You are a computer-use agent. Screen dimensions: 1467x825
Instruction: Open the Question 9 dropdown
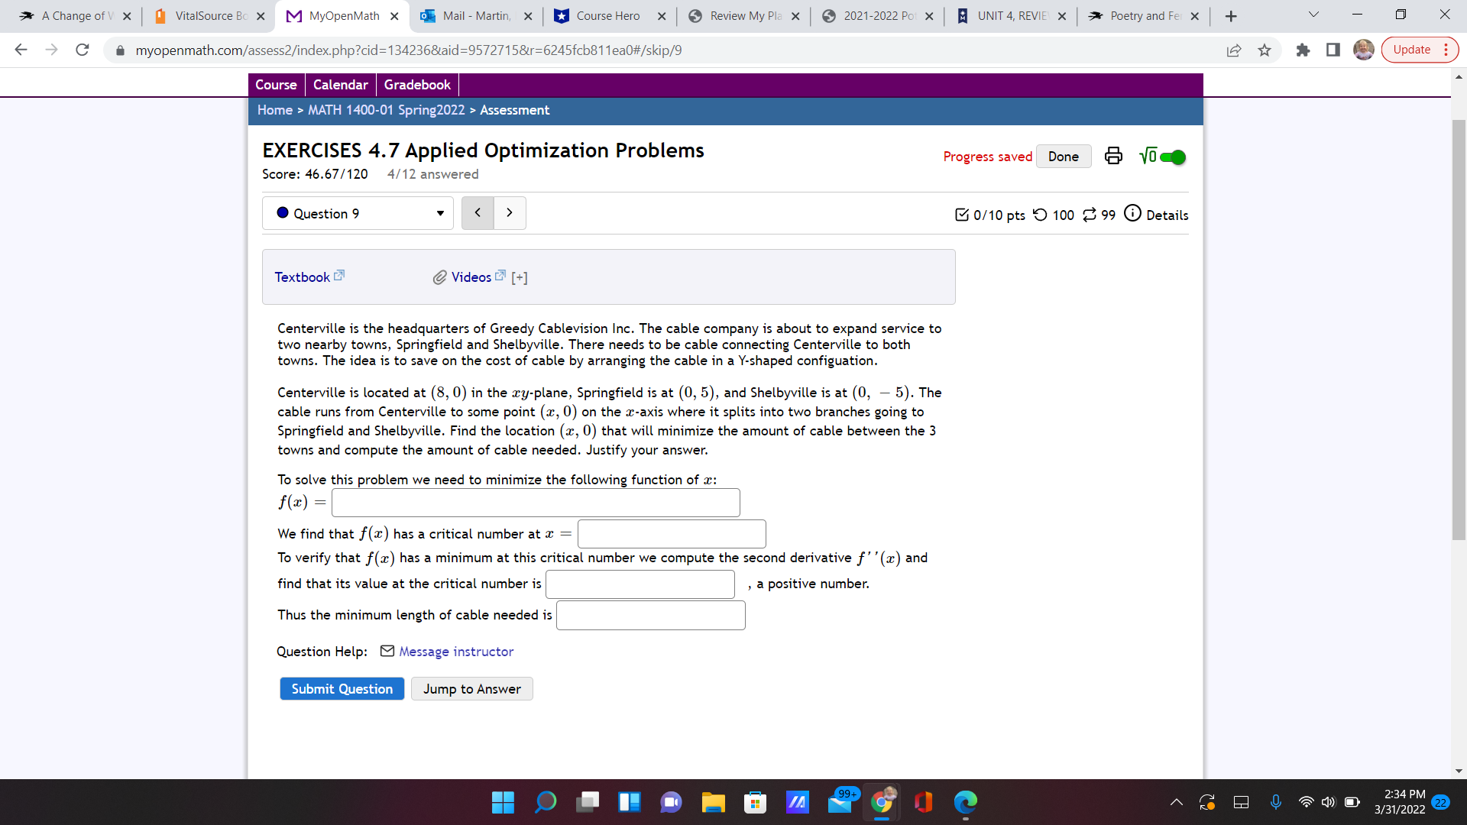pyautogui.click(x=358, y=213)
